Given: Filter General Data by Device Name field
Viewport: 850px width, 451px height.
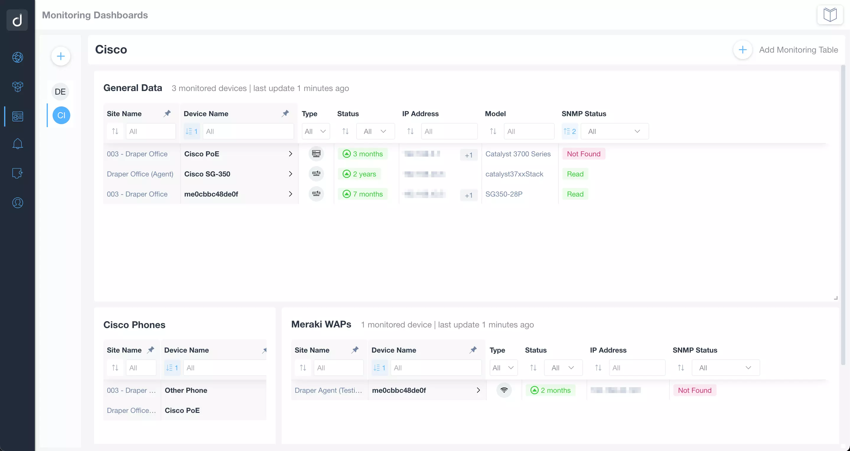Looking at the screenshot, I should 248,132.
